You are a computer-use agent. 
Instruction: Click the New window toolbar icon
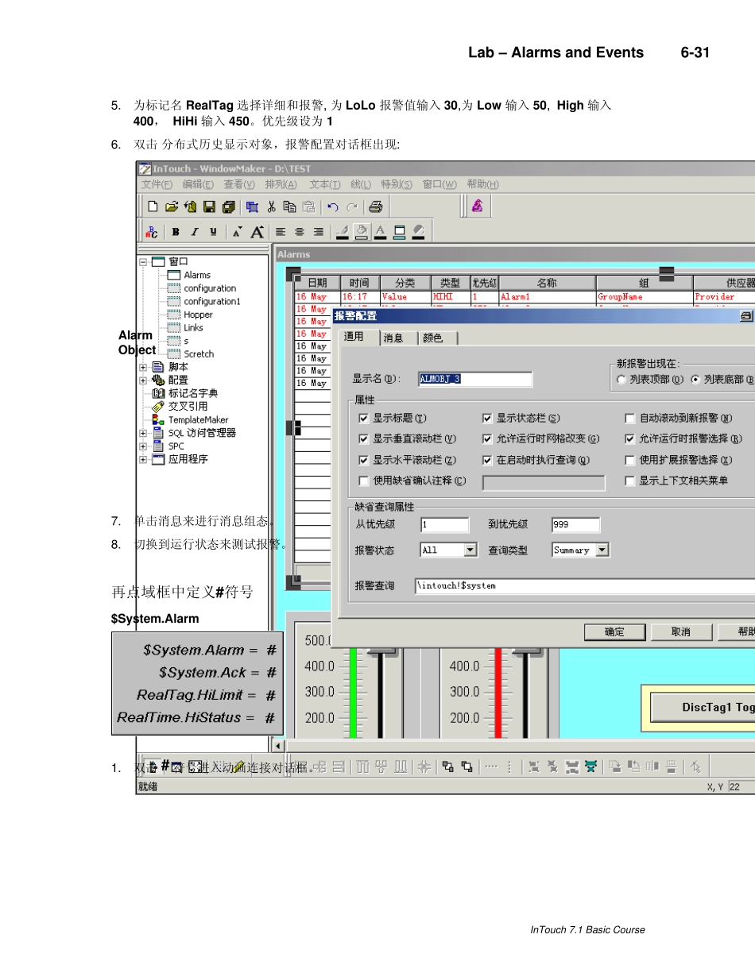[153, 207]
